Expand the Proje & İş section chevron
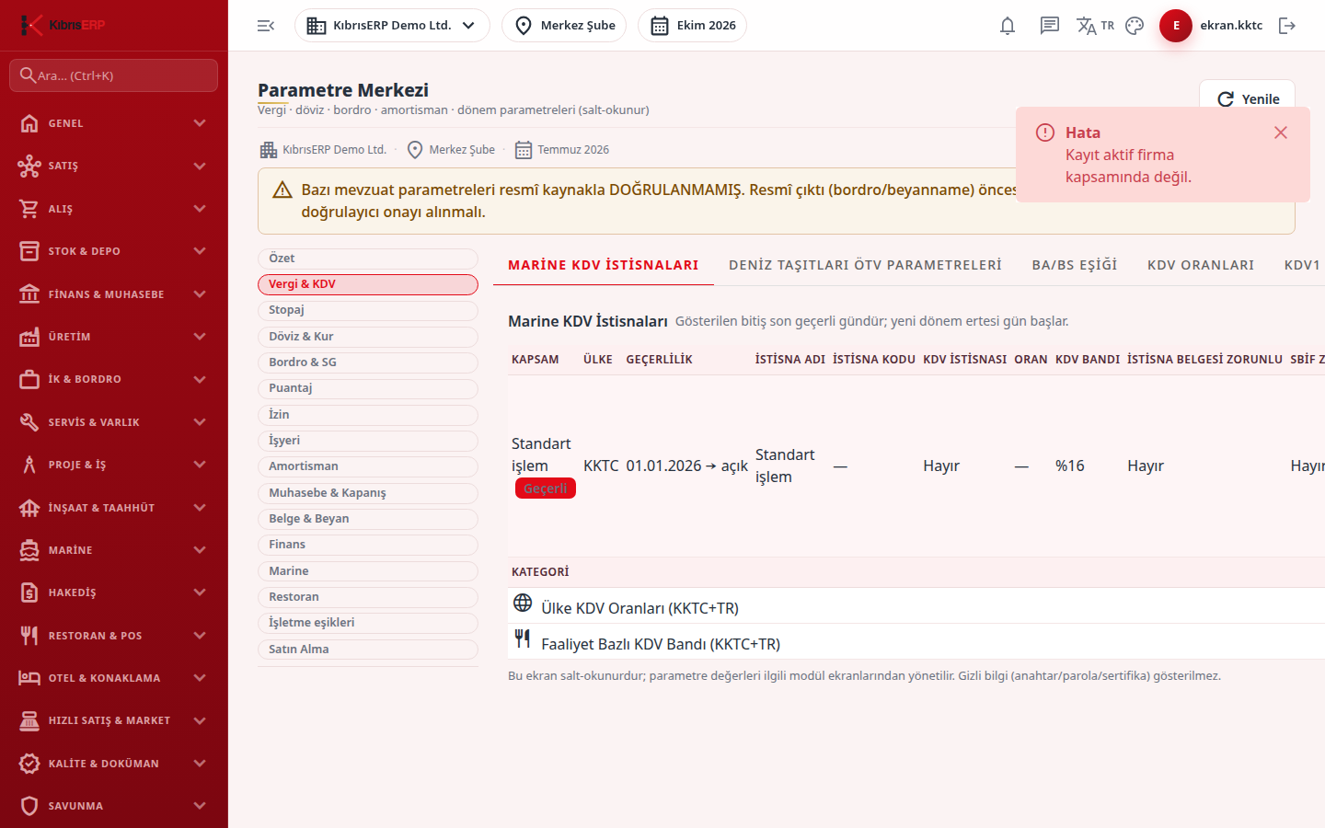The height and width of the screenshot is (828, 1325). [200, 465]
